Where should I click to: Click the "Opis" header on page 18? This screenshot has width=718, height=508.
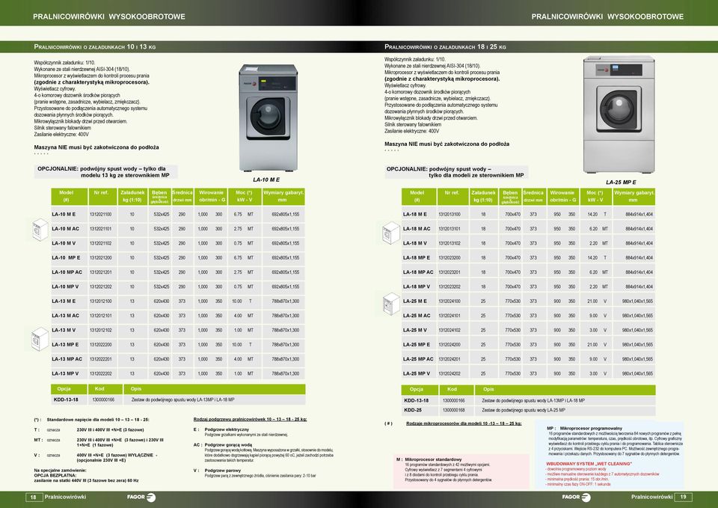tap(136, 389)
